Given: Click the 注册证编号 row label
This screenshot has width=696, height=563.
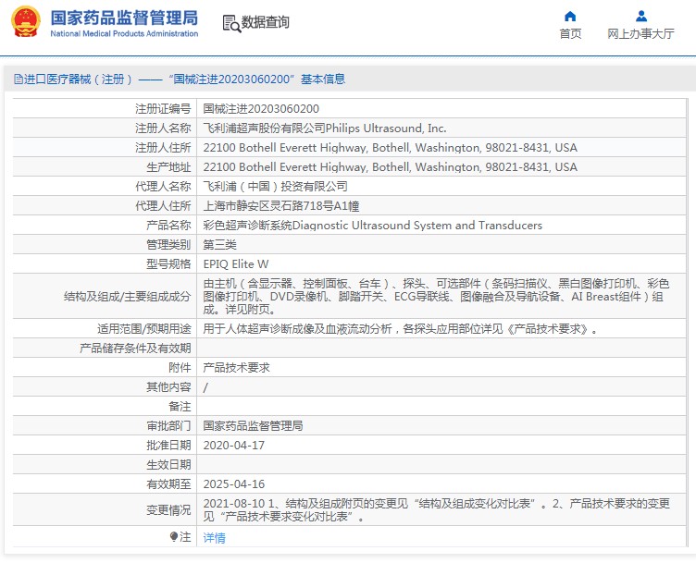Looking at the screenshot, I should [163, 109].
